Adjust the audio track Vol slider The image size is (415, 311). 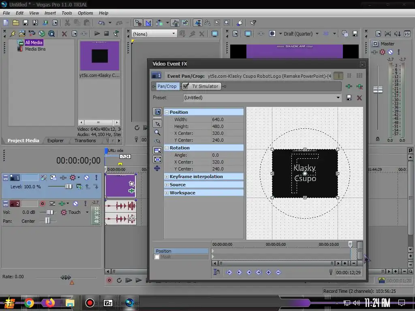point(50,212)
